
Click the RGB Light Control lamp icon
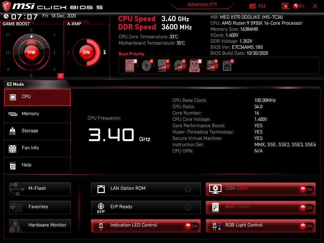(216, 226)
